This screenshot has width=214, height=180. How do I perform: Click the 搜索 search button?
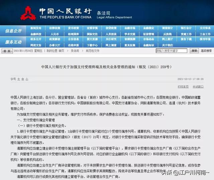click(x=194, y=51)
